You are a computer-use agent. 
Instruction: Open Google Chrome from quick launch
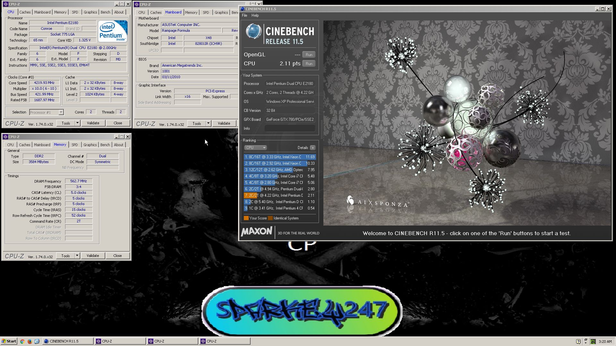[x=22, y=341]
